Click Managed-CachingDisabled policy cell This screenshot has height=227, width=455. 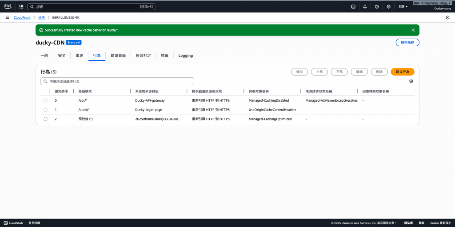pos(269,100)
